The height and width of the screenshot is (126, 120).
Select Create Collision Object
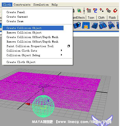click(33, 28)
